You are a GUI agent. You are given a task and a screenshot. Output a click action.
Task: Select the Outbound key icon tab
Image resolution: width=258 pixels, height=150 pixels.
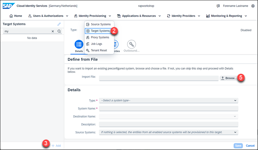(x=132, y=44)
